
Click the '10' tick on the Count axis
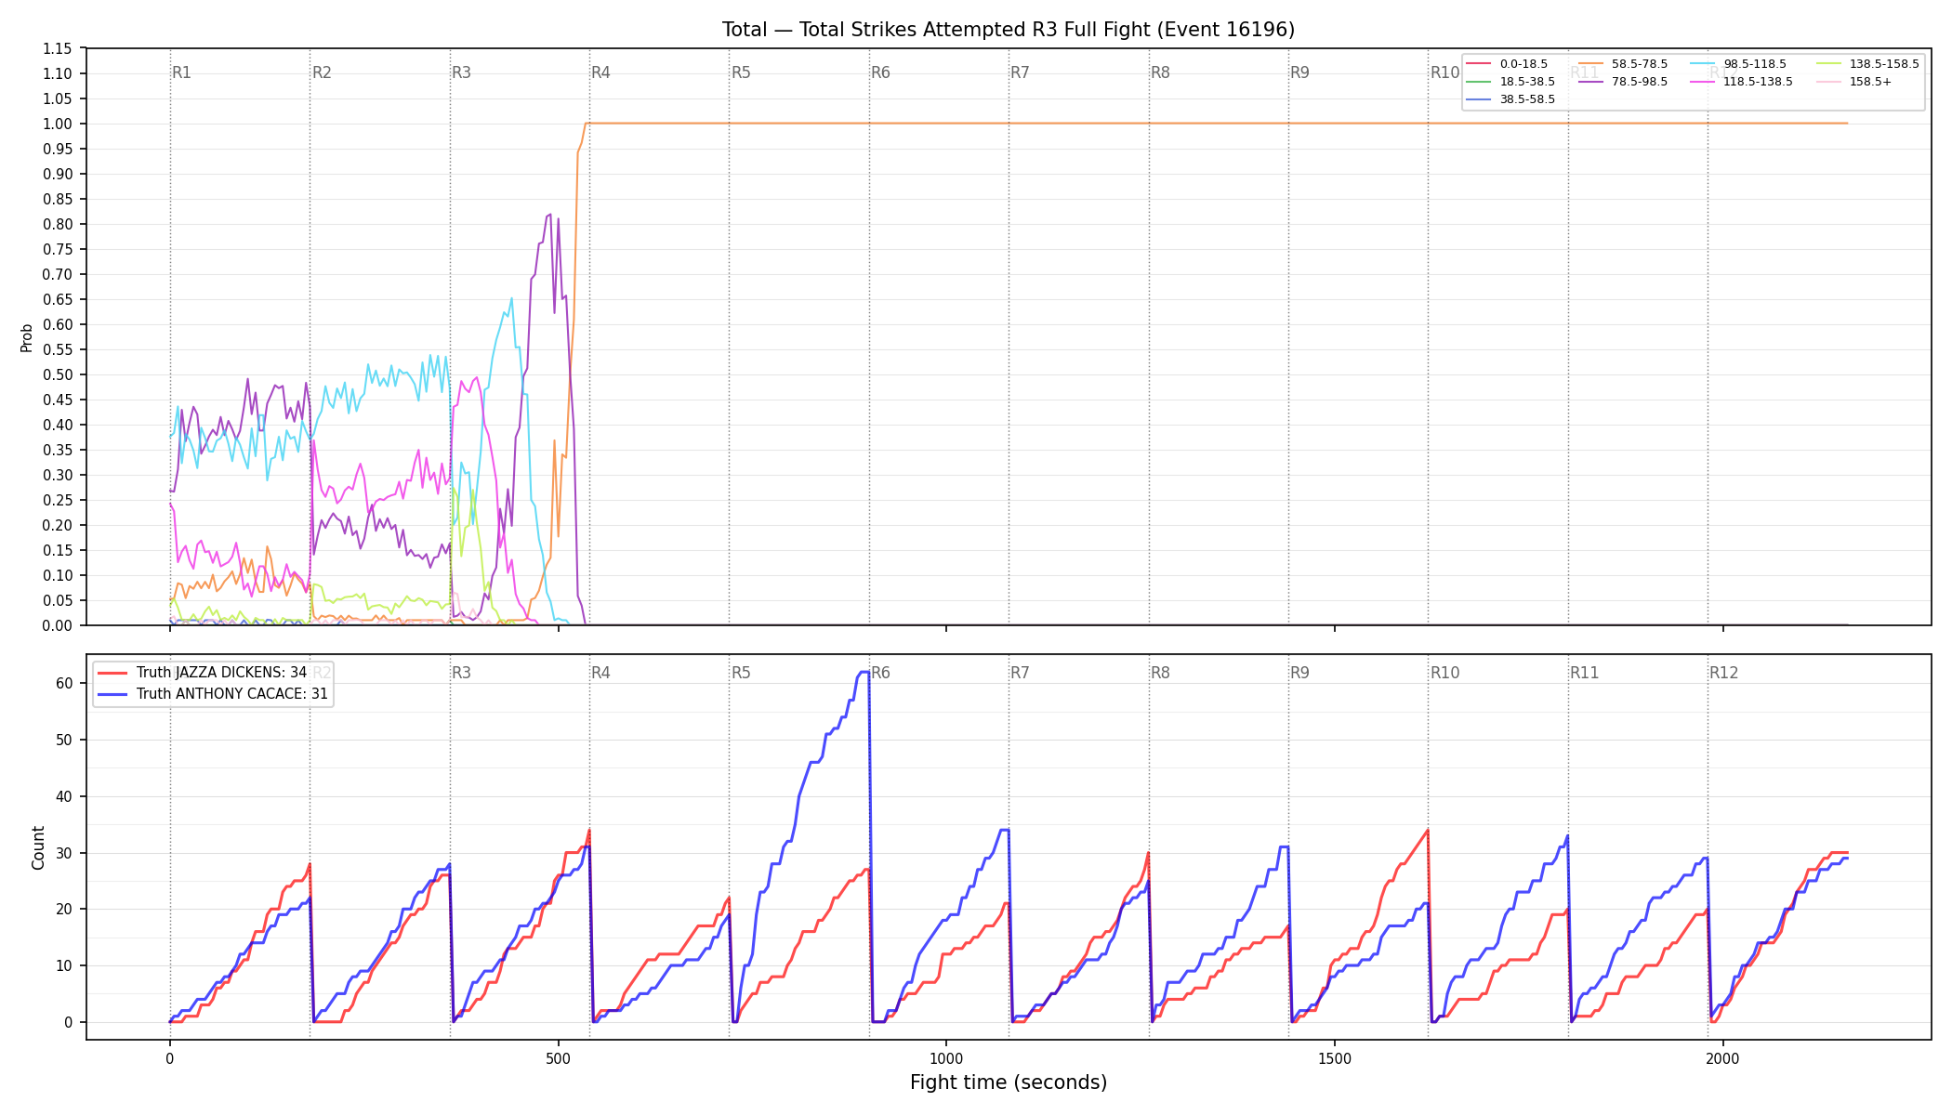click(x=64, y=965)
